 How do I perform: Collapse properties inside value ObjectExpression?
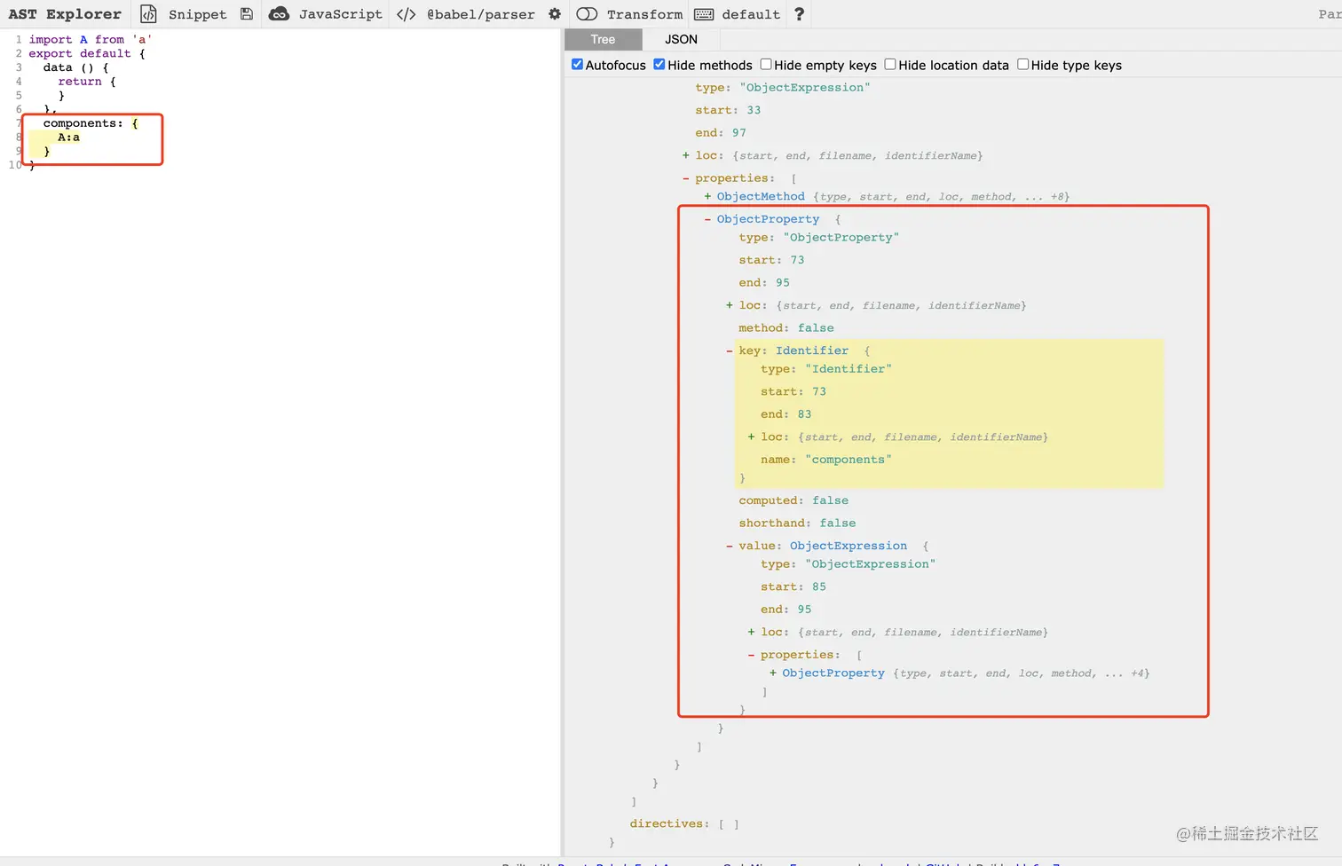point(751,655)
